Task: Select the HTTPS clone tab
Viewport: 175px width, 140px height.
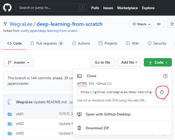Action: pos(82,84)
